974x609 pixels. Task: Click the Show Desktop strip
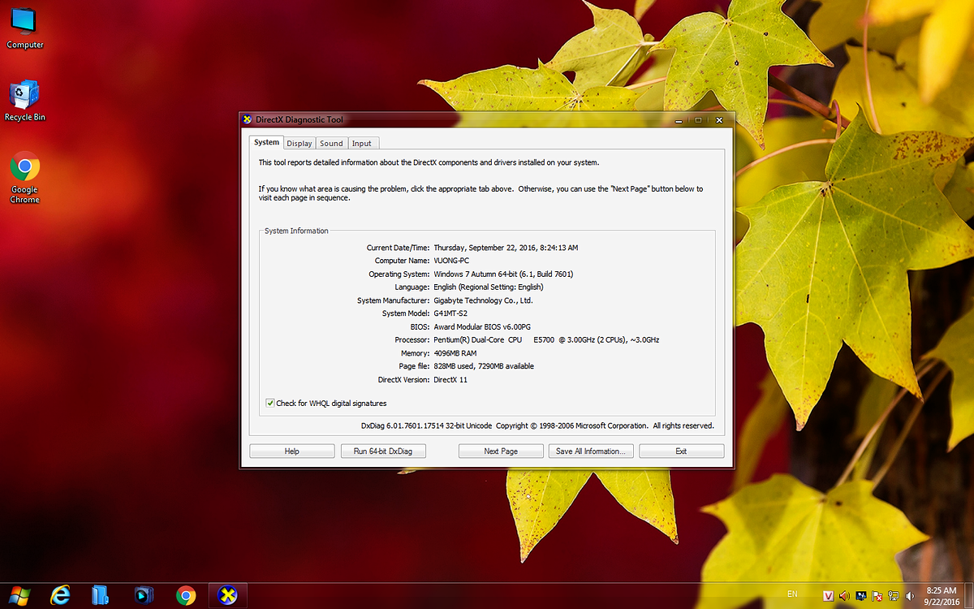coord(970,595)
